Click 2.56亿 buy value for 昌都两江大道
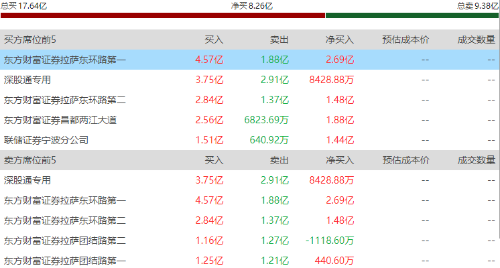Image resolution: width=500 pixels, height=268 pixels. (x=210, y=120)
